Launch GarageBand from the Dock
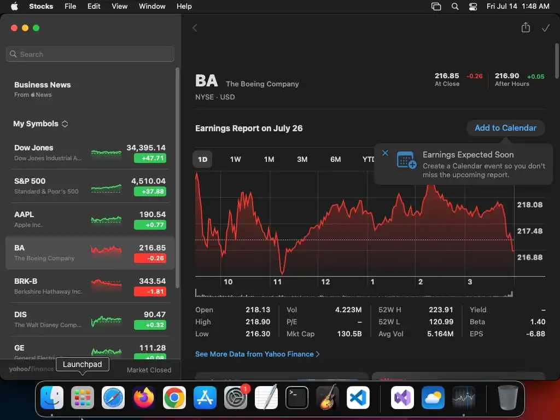Image resolution: width=560 pixels, height=420 pixels. pyautogui.click(x=328, y=398)
